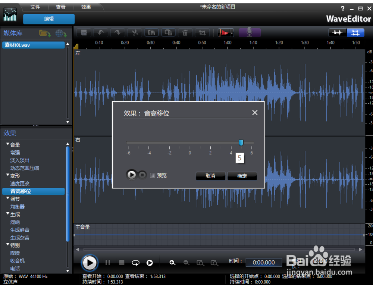
Task: Open the 效果 menu
Action: click(x=86, y=7)
